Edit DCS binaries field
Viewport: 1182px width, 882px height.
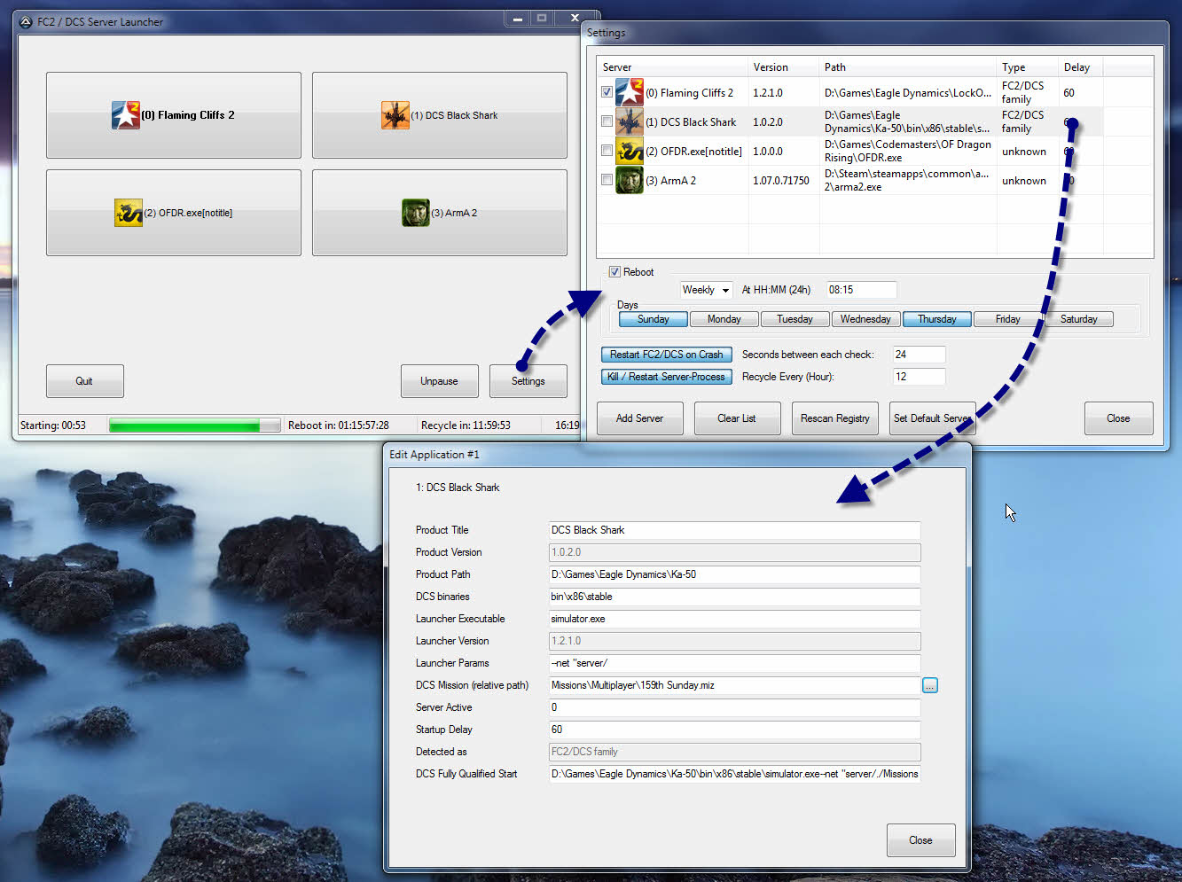(734, 597)
